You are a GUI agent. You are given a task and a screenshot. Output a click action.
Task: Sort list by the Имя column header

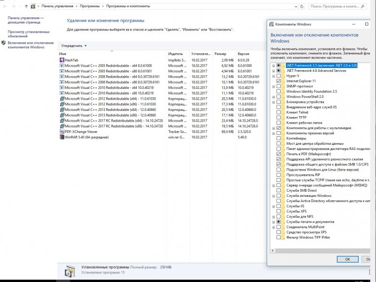[112, 54]
